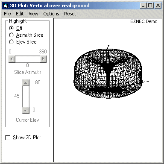Screen dimensions: 164x164
Task: Minimize the 3D Plot window
Action: click(x=143, y=6)
